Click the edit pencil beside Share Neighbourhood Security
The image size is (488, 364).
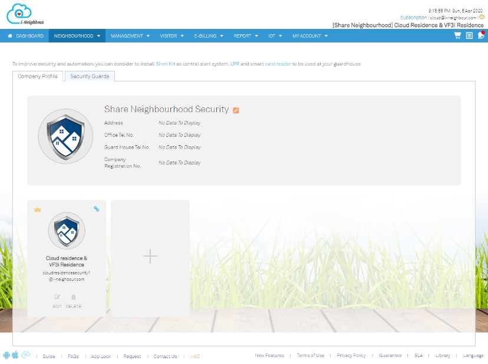coord(236,110)
